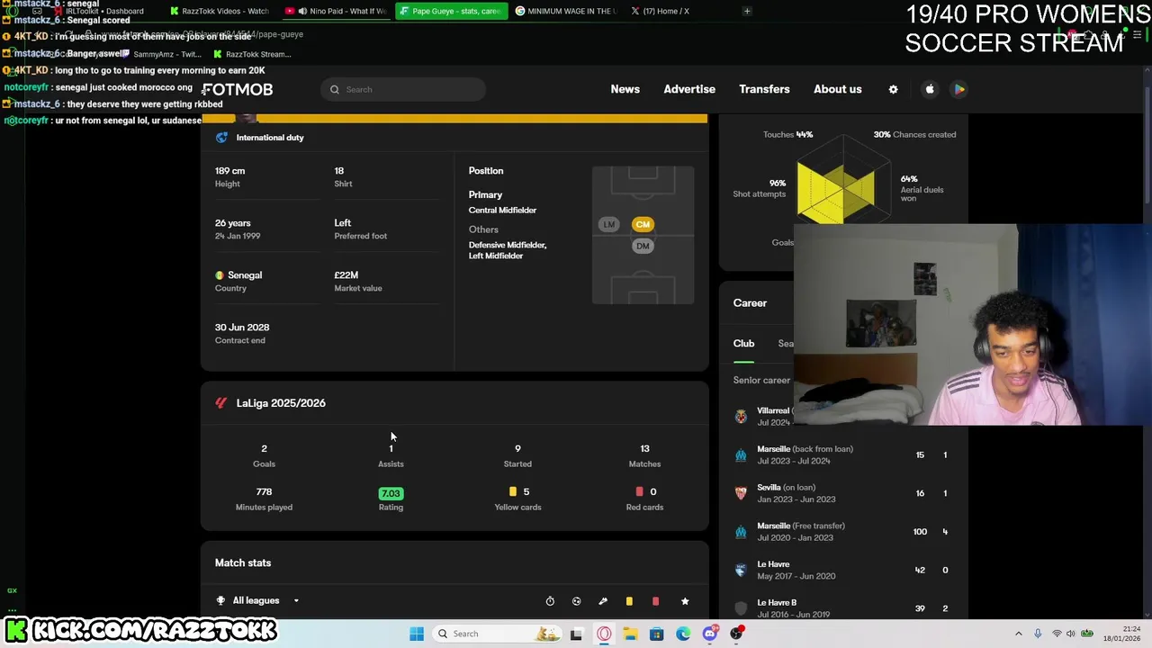Click the FotMob search field

click(402, 89)
